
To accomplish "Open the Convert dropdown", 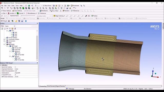I will [21, 13].
